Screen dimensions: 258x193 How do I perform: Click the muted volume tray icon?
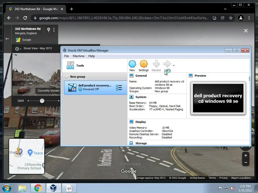pos(233,188)
